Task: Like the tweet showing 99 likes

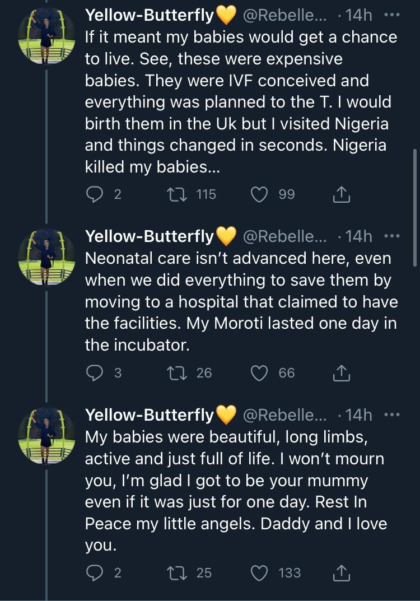Action: [258, 194]
